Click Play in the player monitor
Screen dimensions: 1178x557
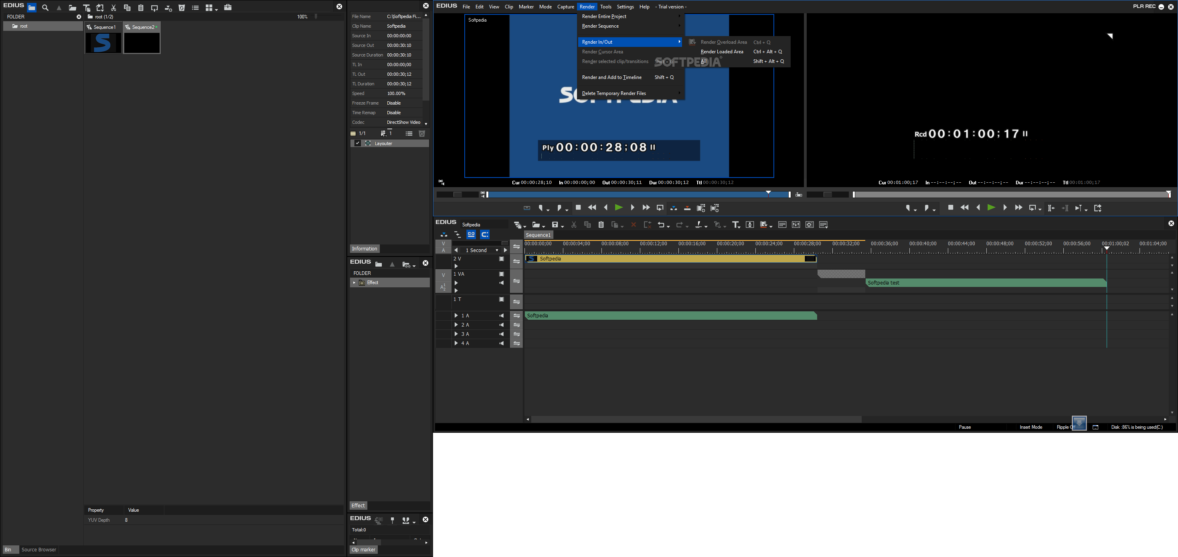point(619,208)
